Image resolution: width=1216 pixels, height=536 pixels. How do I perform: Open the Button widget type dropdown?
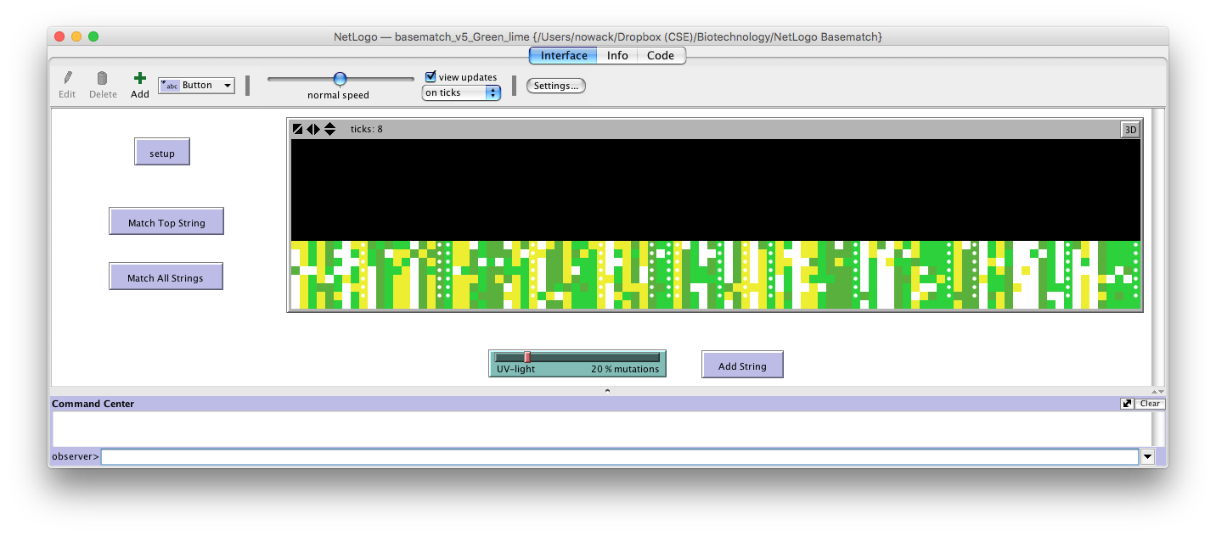(x=197, y=85)
